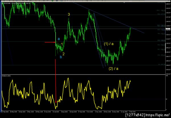Click the '(2) / a' wave annotation
The height and width of the screenshot is (118, 171).
(x=113, y=69)
